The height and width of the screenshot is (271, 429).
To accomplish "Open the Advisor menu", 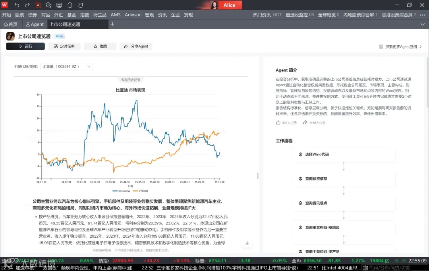I will [133, 15].
